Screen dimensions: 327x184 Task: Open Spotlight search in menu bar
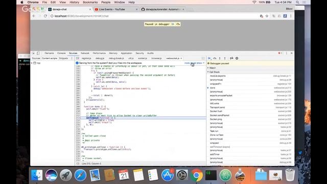(297, 2)
